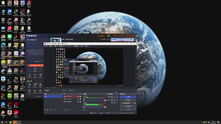Viewport: 221px width, 124px height.
Task: Open Scene Collection menu in OBS
Action: click(x=76, y=46)
